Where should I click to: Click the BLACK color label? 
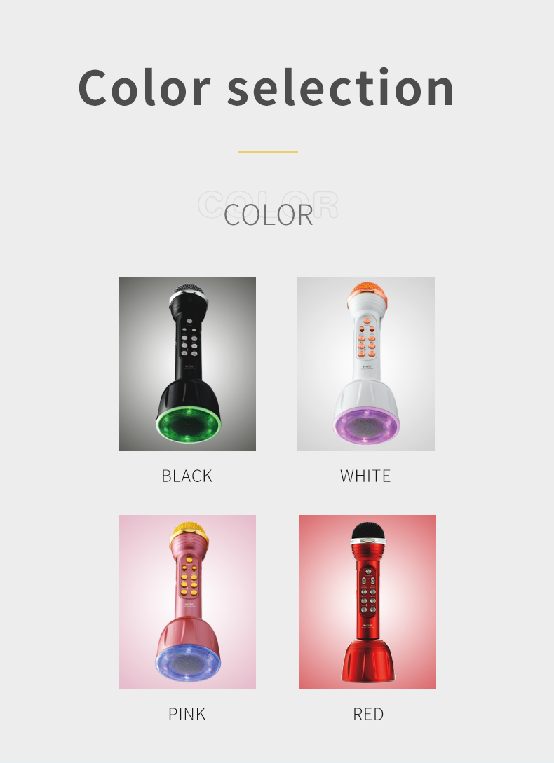pyautogui.click(x=187, y=476)
